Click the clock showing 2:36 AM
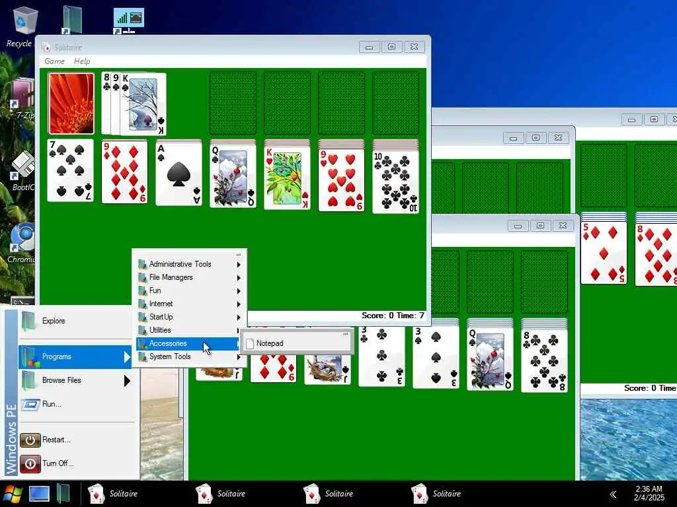Screen dimensions: 677x507 (649, 493)
